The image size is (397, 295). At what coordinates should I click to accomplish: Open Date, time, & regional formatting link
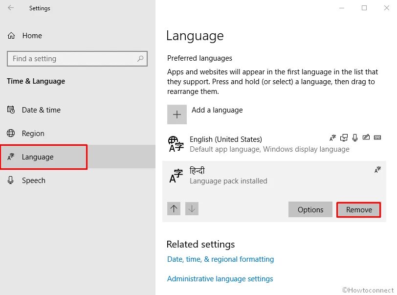pyautogui.click(x=221, y=259)
